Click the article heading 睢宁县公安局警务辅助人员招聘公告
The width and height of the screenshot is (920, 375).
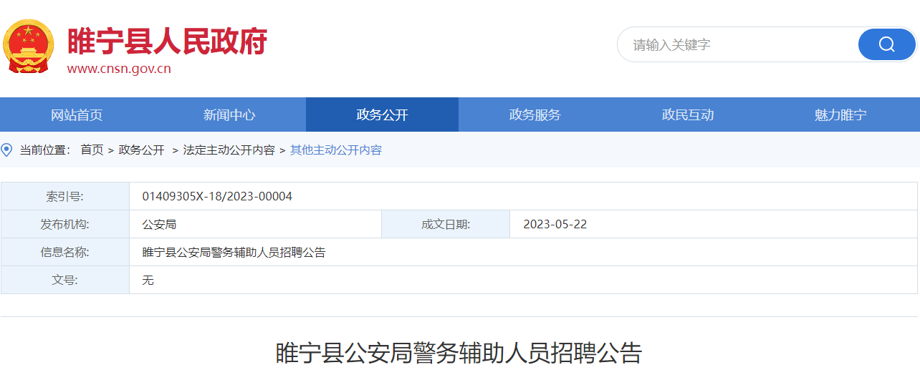tap(459, 354)
